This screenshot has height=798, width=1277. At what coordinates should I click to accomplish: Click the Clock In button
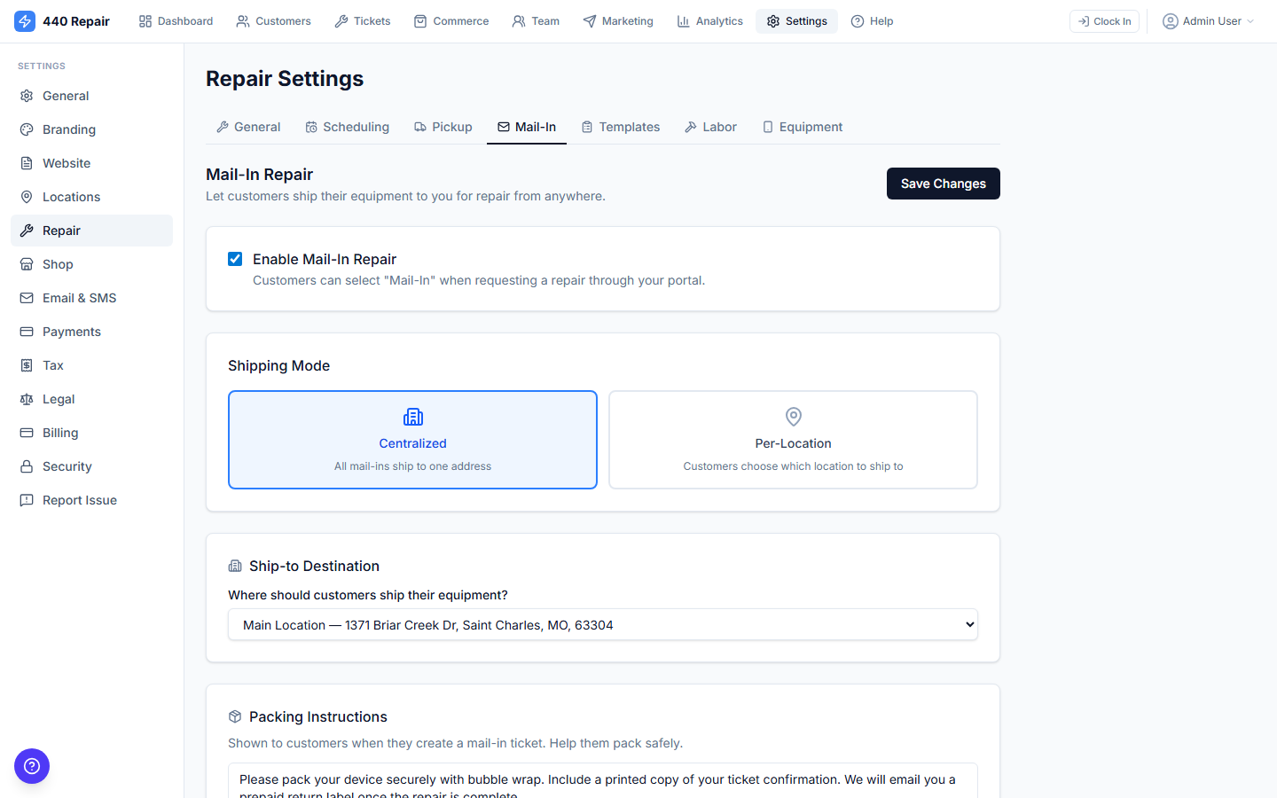(1104, 20)
